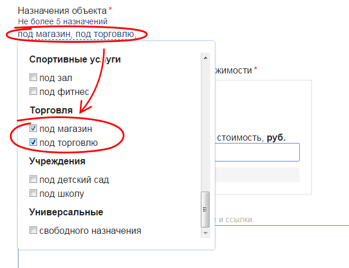Select the 'свободного назначения' option label
The image size is (349, 268).
(90, 230)
